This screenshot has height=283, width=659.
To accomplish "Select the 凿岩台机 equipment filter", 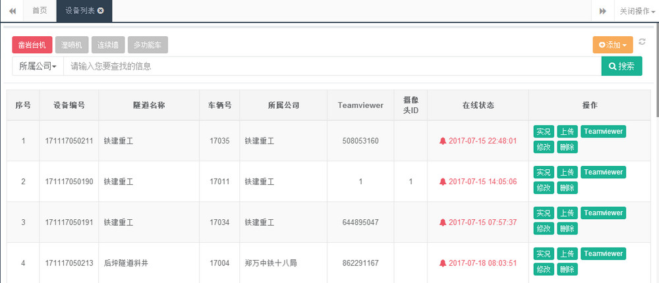I will pyautogui.click(x=32, y=45).
